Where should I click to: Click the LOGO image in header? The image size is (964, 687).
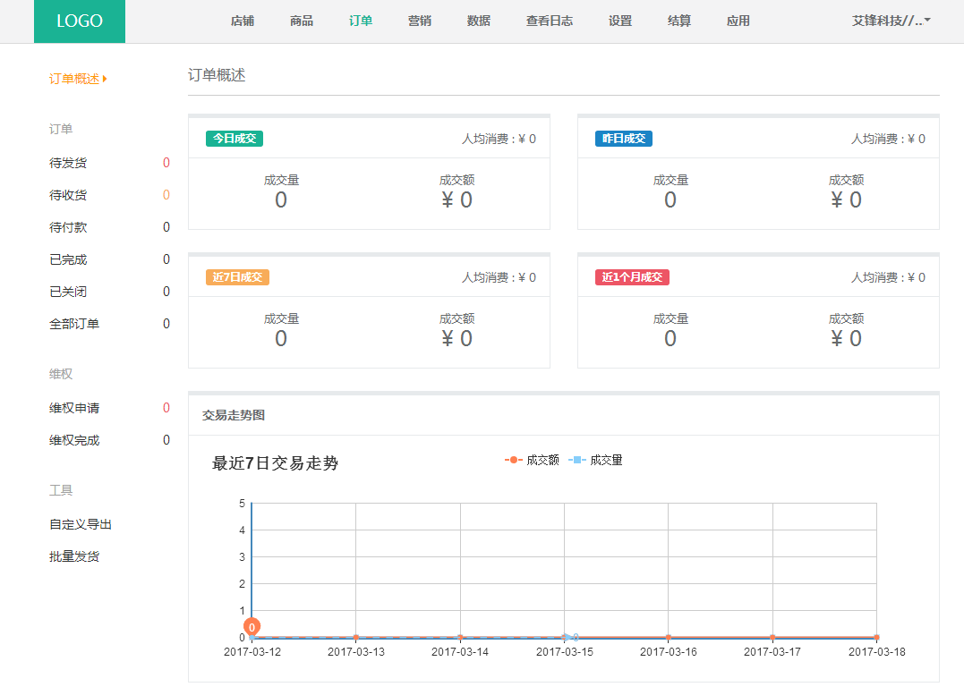pyautogui.click(x=80, y=21)
